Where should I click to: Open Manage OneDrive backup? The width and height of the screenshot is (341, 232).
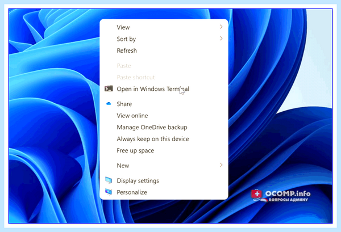tap(164, 127)
